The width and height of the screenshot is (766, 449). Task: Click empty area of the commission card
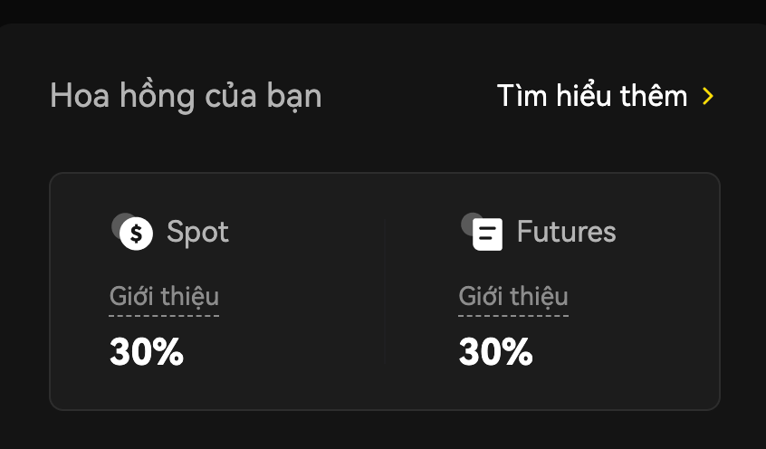click(x=299, y=380)
